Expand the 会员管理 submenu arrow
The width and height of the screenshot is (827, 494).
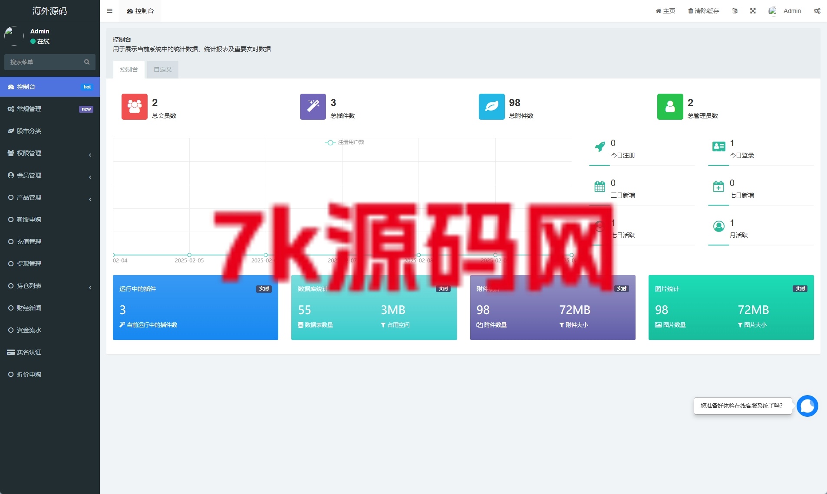pos(90,177)
